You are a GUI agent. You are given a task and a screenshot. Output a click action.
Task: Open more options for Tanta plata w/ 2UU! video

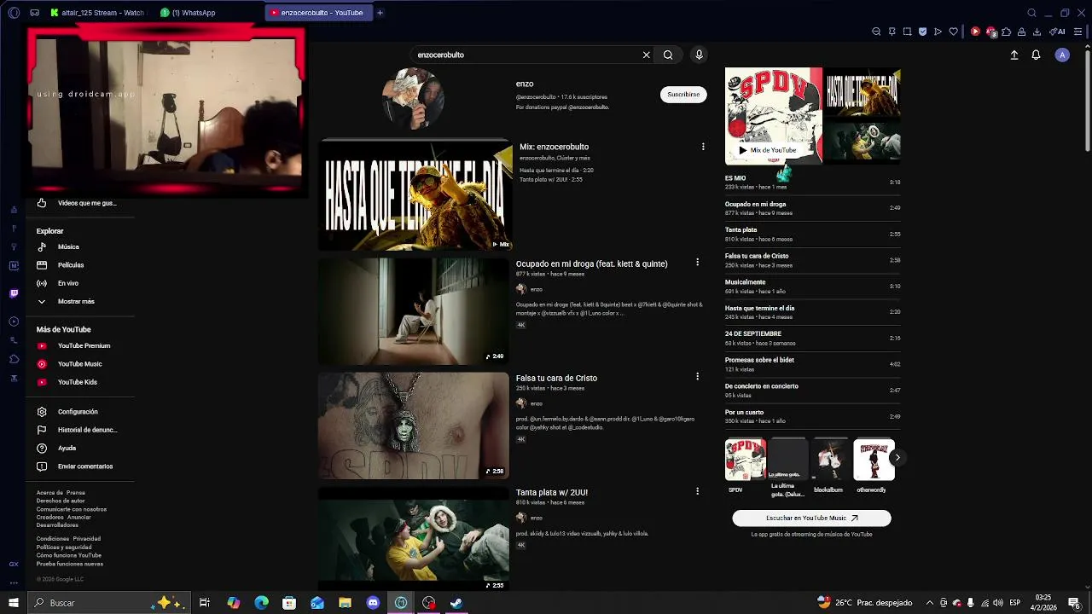coord(697,491)
